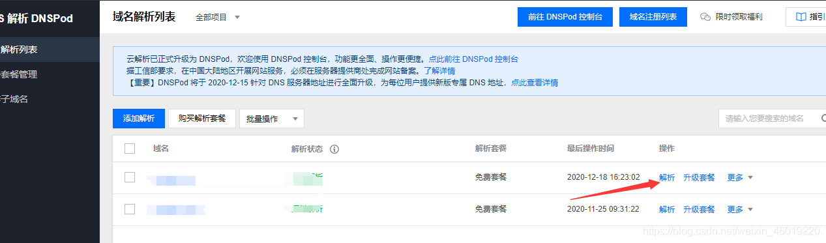This screenshot has width=826, height=243.
Task: Click 免费套餐 in the 2020-12-18 row
Action: point(491,177)
